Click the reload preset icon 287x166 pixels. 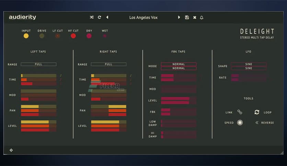tap(100, 17)
